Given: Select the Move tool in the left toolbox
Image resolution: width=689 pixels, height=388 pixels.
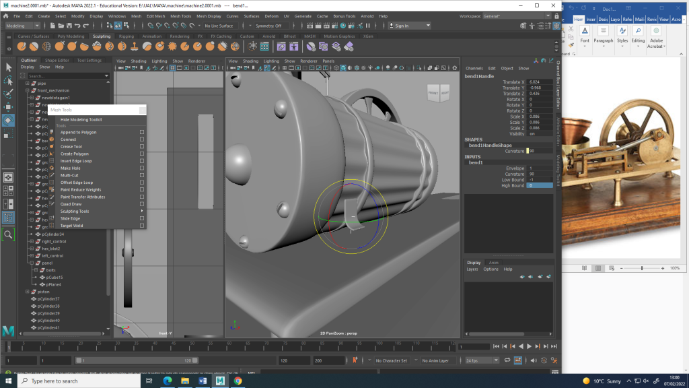Looking at the screenshot, I should point(9,107).
